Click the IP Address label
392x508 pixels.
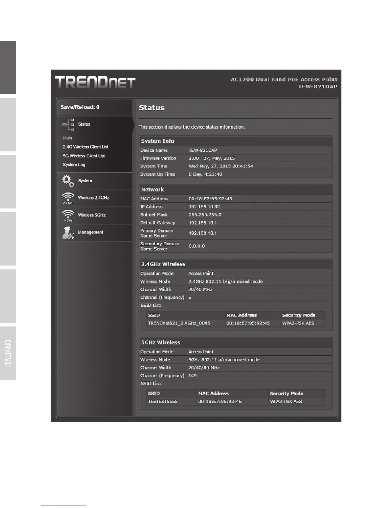point(151,207)
